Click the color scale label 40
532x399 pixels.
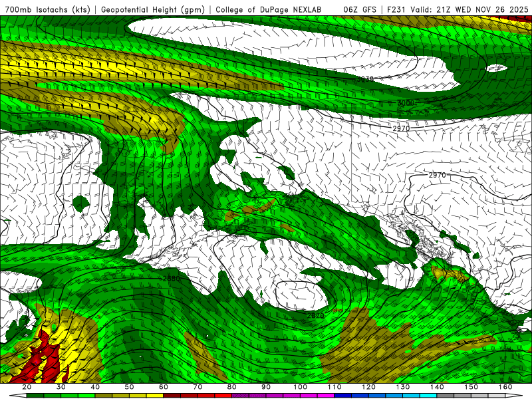pos(95,387)
